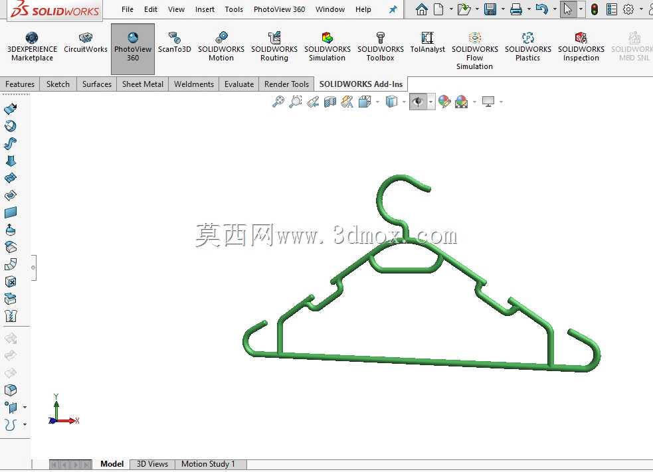
Task: Expand the Undo dropdown arrow
Action: (x=555, y=9)
